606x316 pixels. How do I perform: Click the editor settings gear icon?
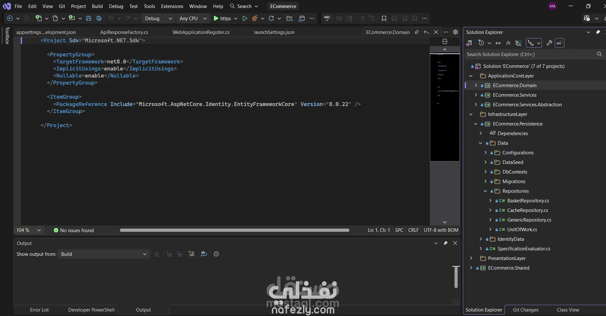[x=455, y=32]
